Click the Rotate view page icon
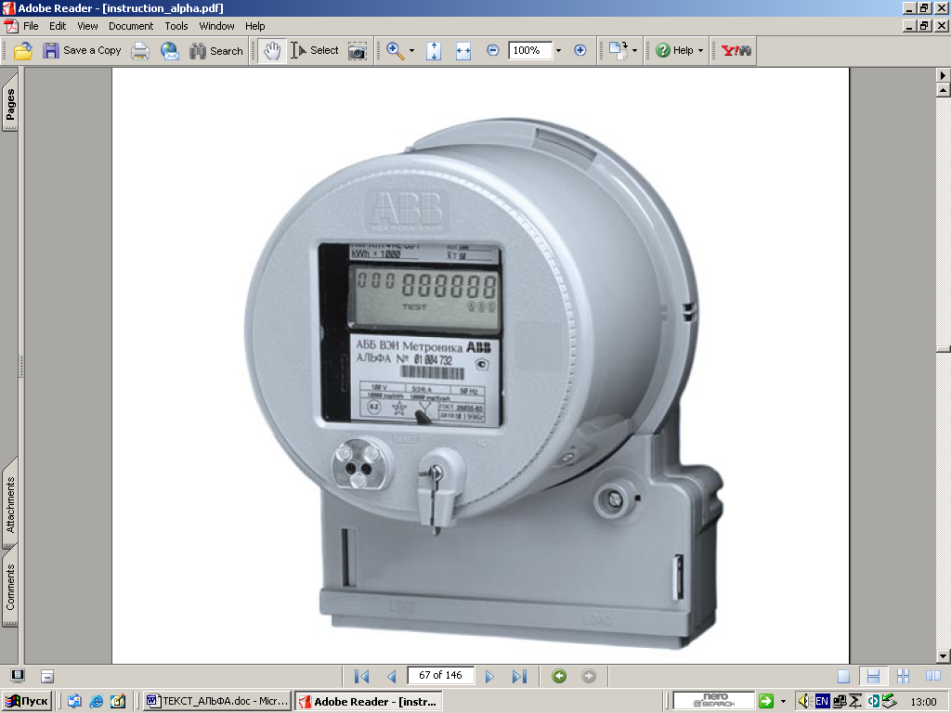The width and height of the screenshot is (951, 713). tap(618, 51)
